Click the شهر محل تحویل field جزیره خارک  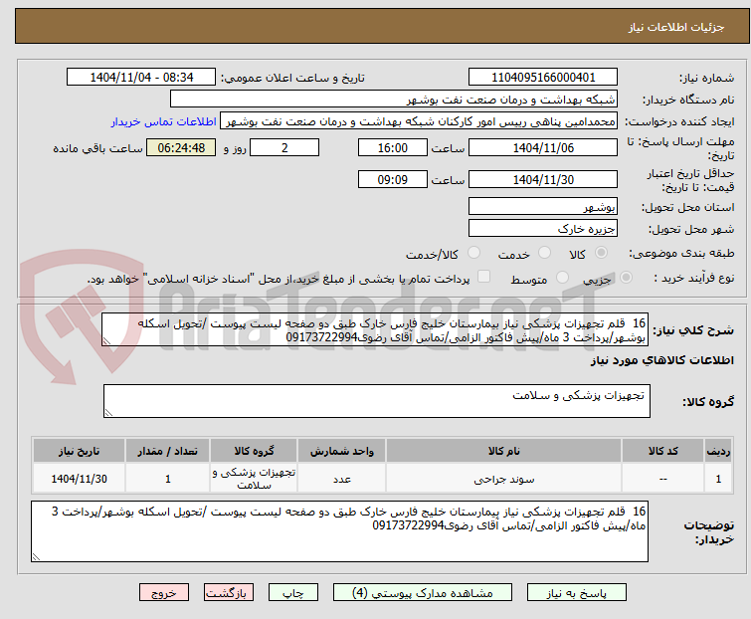point(543,229)
